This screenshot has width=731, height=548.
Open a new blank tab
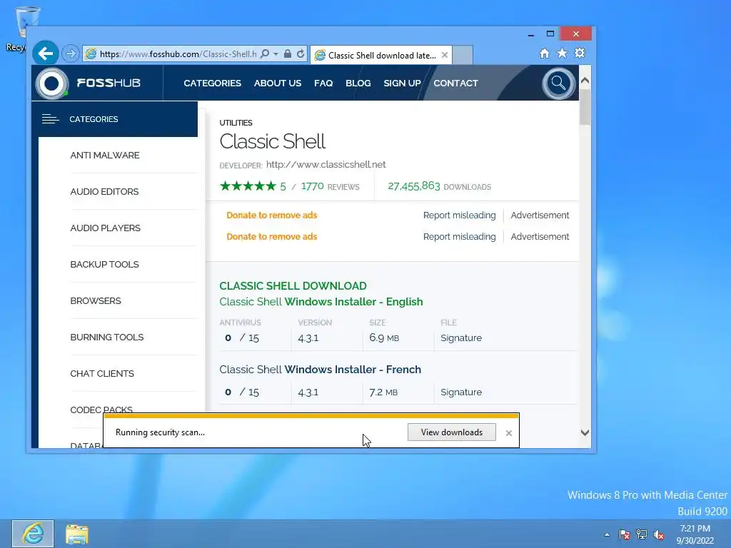click(x=463, y=55)
